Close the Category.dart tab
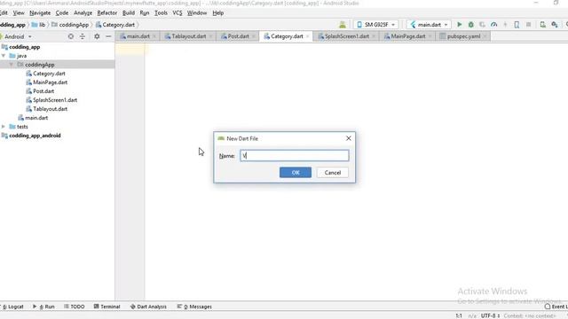Viewport: 568px width, 319px height. click(x=308, y=36)
